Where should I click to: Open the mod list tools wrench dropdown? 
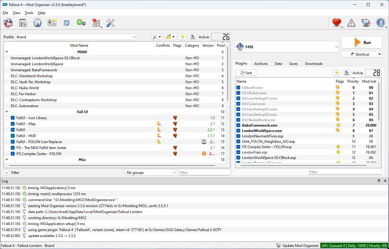(157, 37)
